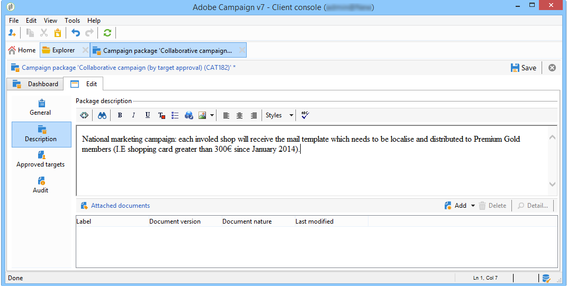Center align the text
The height and width of the screenshot is (286, 567).
click(239, 115)
